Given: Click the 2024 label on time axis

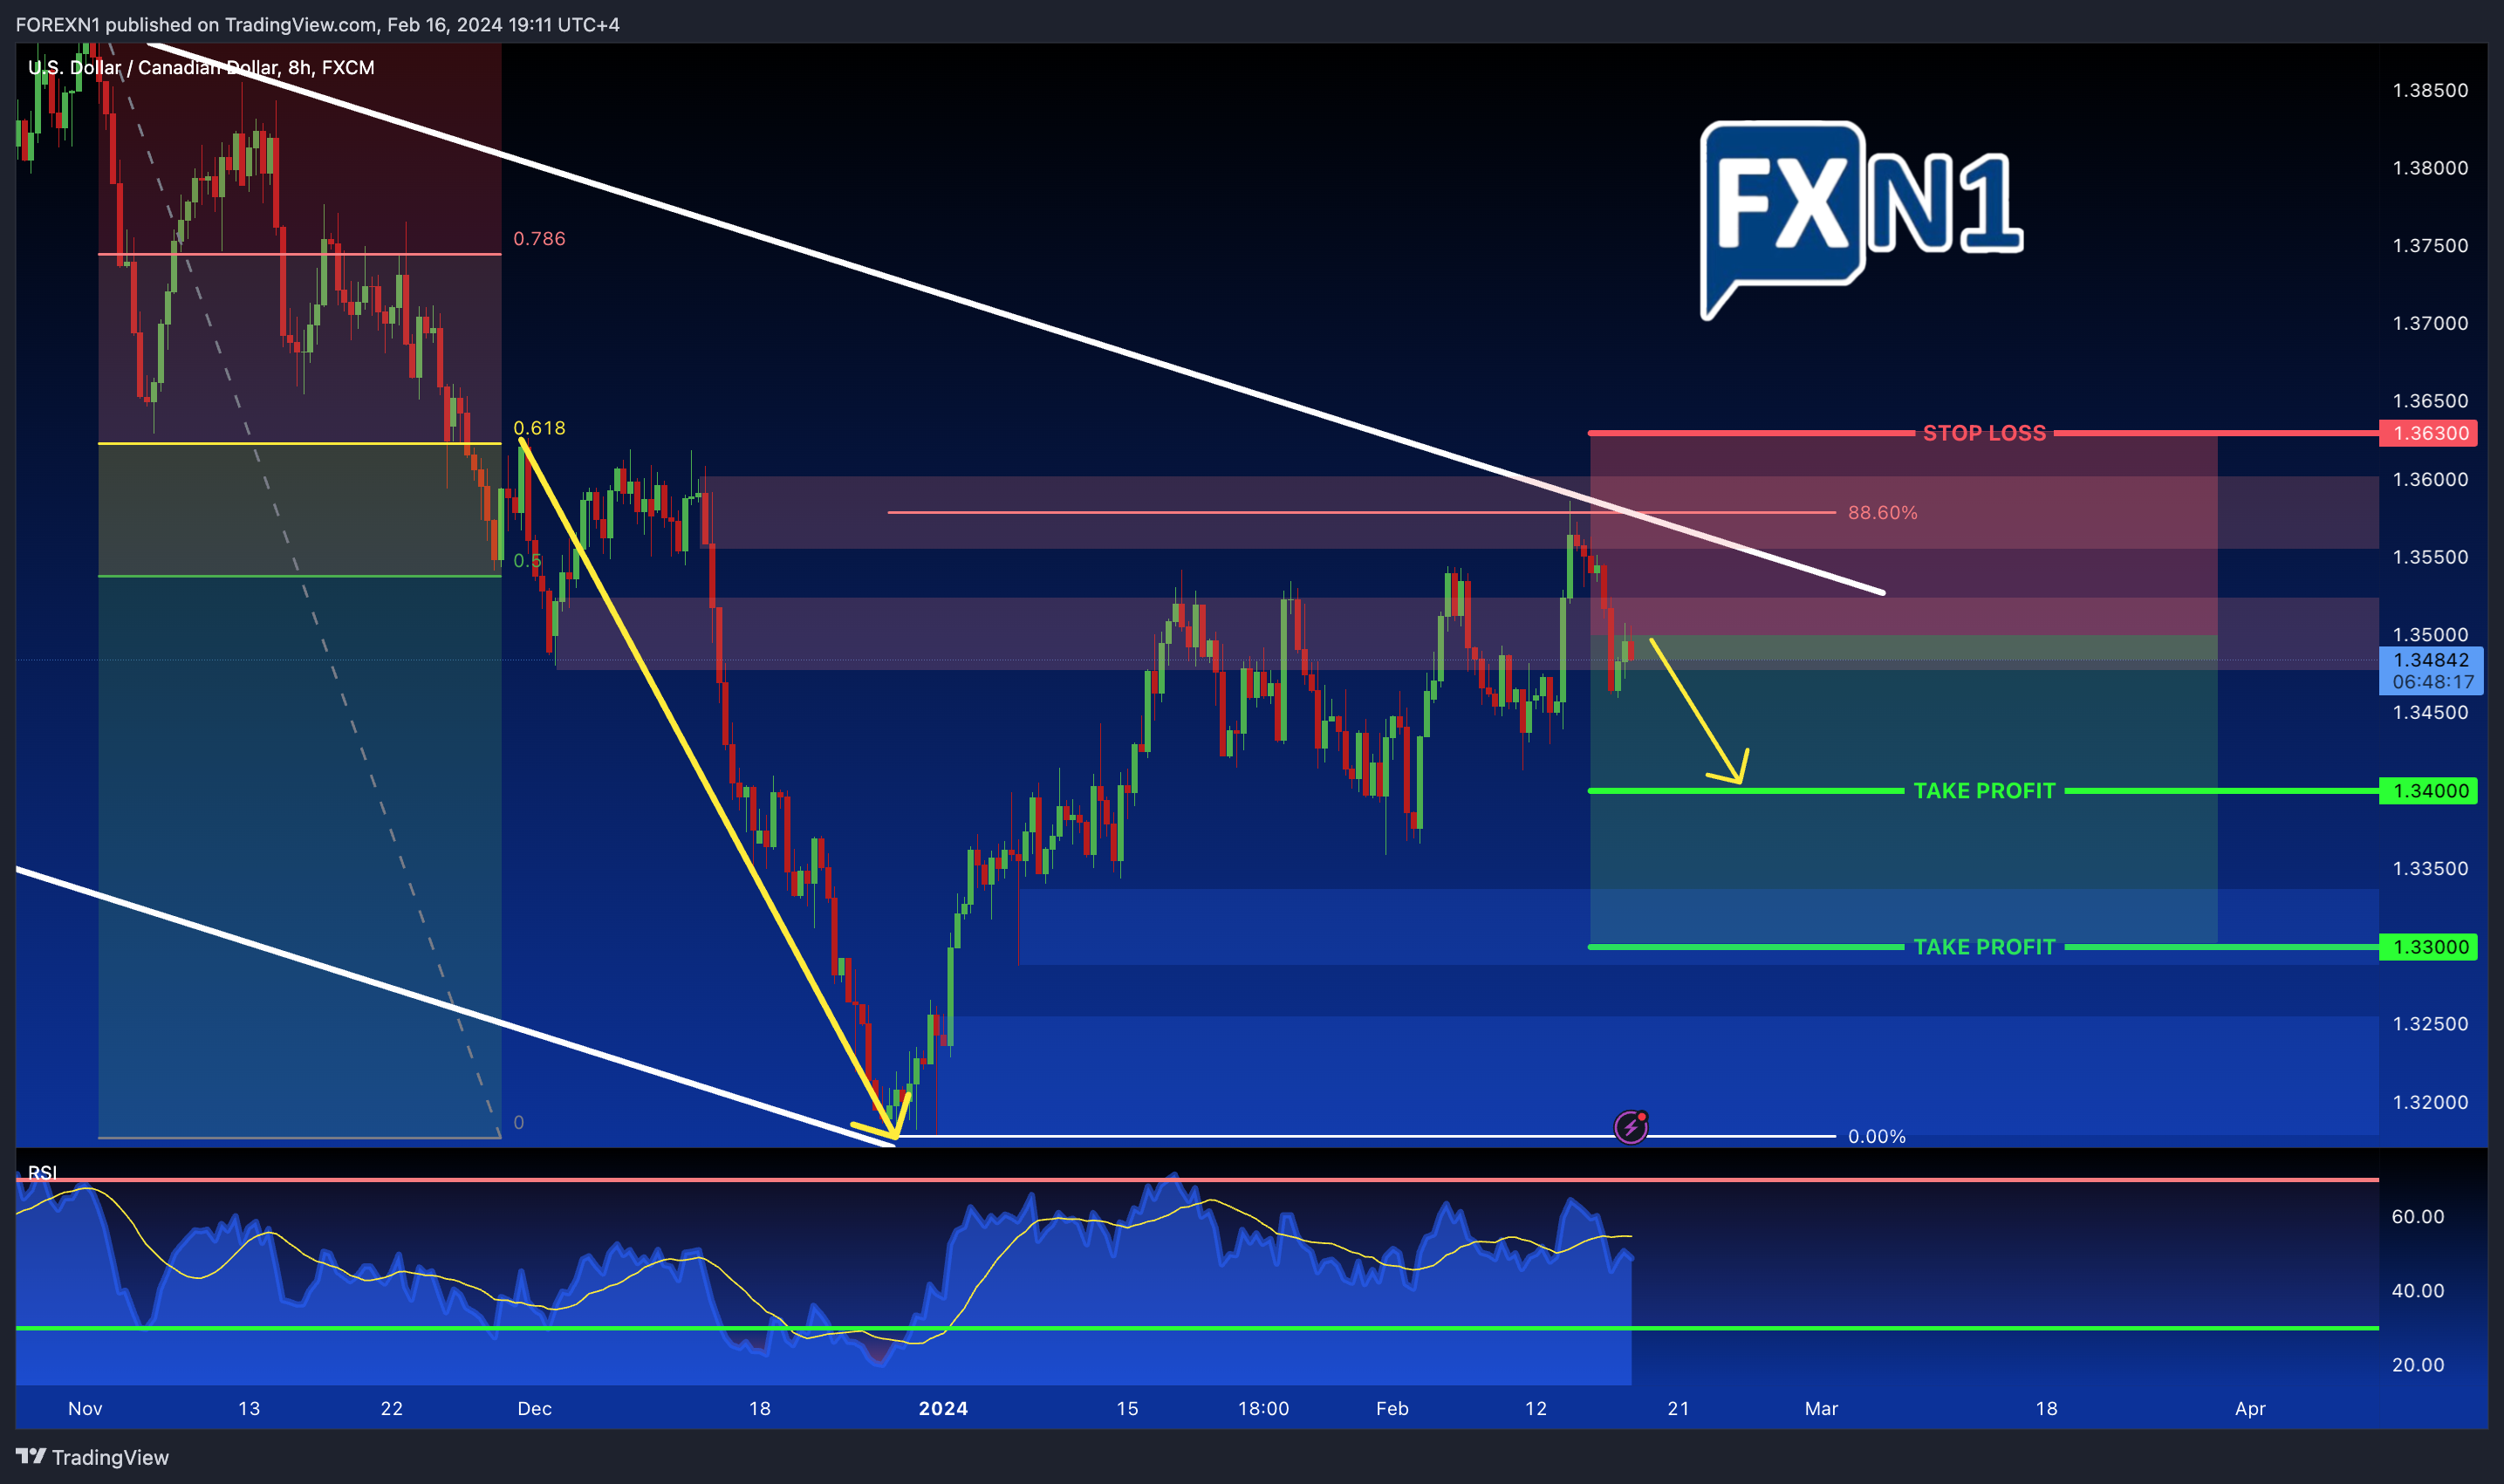Looking at the screenshot, I should coord(943,1408).
